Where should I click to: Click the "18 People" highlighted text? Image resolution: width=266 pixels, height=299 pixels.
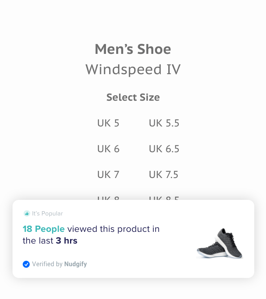[44, 229]
